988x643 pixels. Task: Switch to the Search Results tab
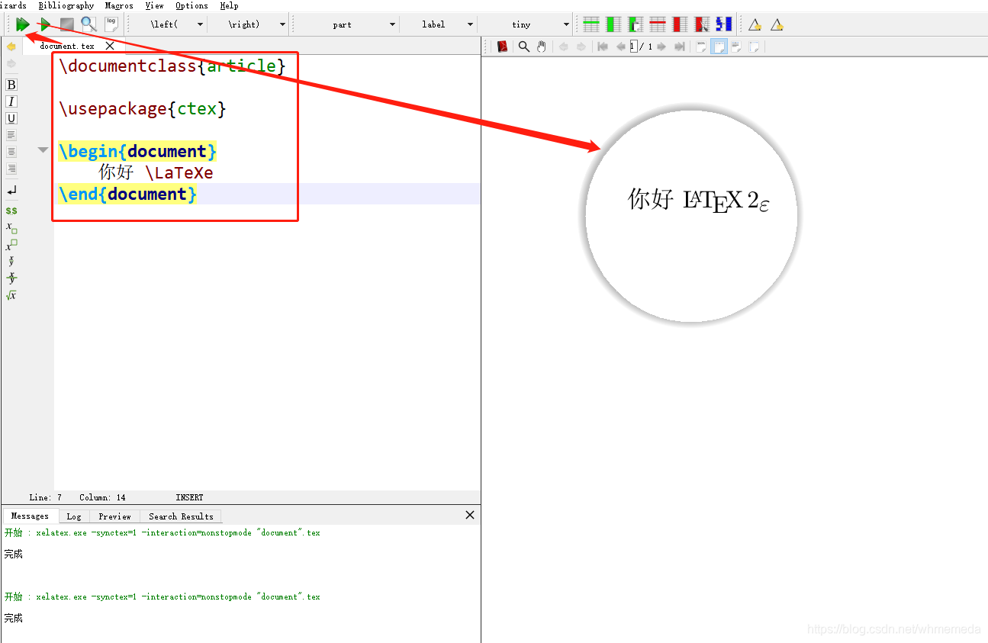click(181, 516)
